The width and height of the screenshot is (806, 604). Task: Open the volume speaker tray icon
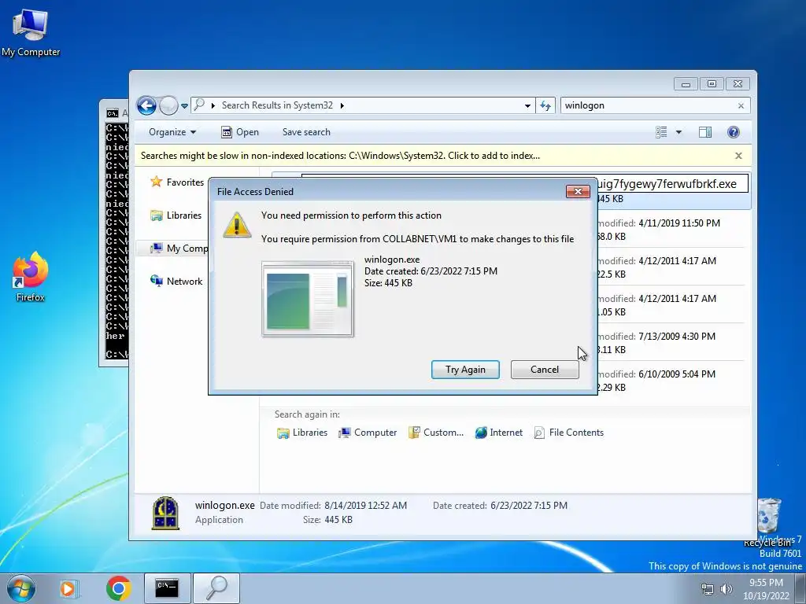click(x=727, y=589)
